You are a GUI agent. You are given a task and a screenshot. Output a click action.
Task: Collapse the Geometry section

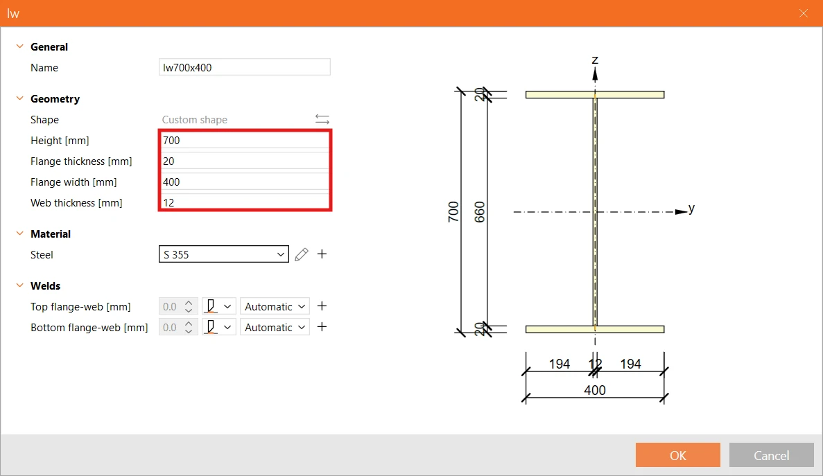(20, 98)
